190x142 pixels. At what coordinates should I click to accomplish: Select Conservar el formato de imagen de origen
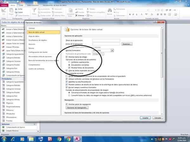click(x=69, y=92)
